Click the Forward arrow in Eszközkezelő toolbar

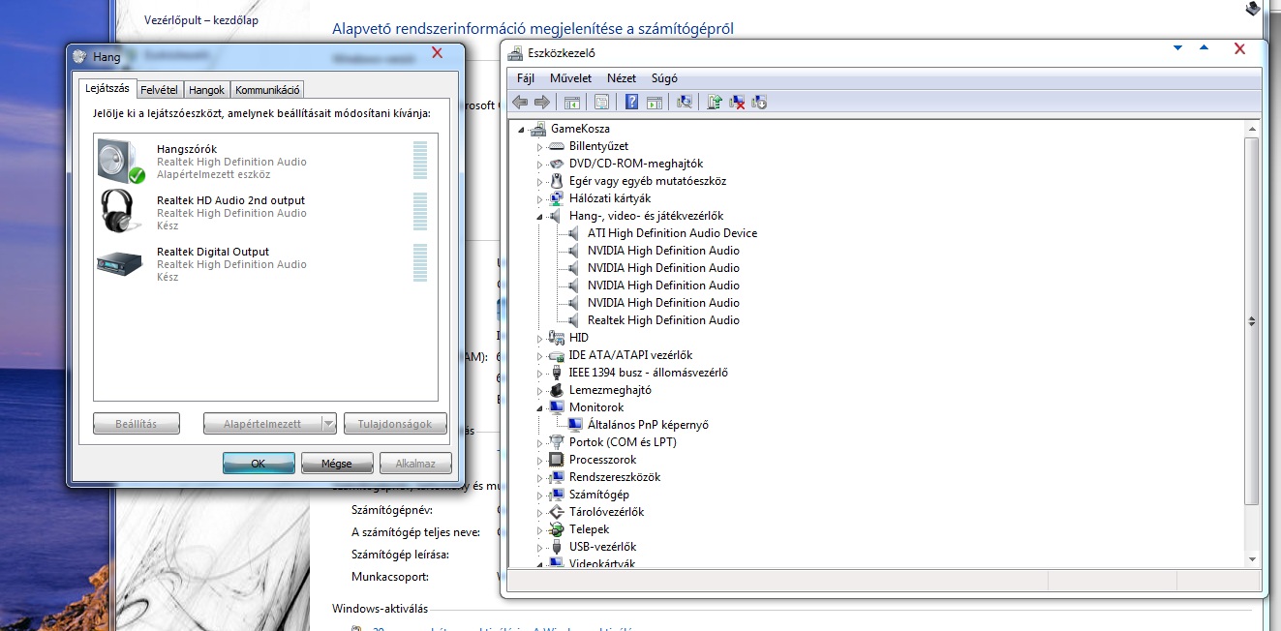point(542,102)
